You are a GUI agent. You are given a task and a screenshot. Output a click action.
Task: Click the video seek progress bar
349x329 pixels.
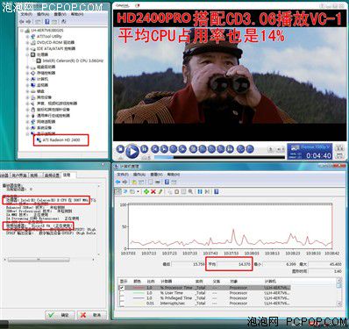pos(219,157)
